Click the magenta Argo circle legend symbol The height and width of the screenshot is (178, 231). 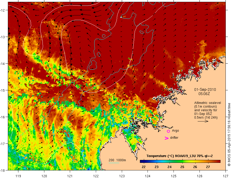pyautogui.click(x=168, y=131)
